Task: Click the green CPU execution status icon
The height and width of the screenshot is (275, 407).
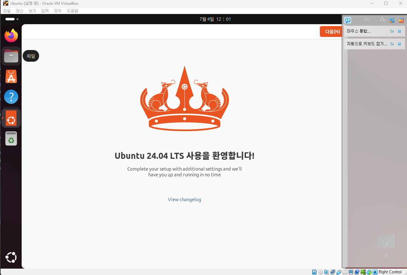Action: click(363, 272)
